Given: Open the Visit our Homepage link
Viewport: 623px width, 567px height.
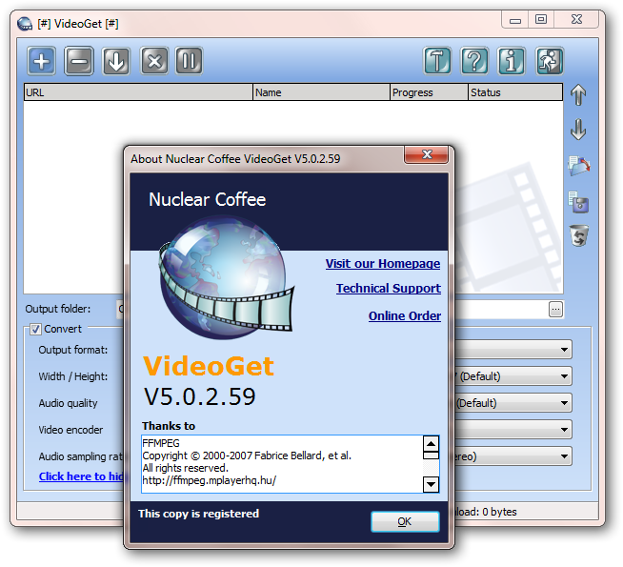Looking at the screenshot, I should [383, 263].
